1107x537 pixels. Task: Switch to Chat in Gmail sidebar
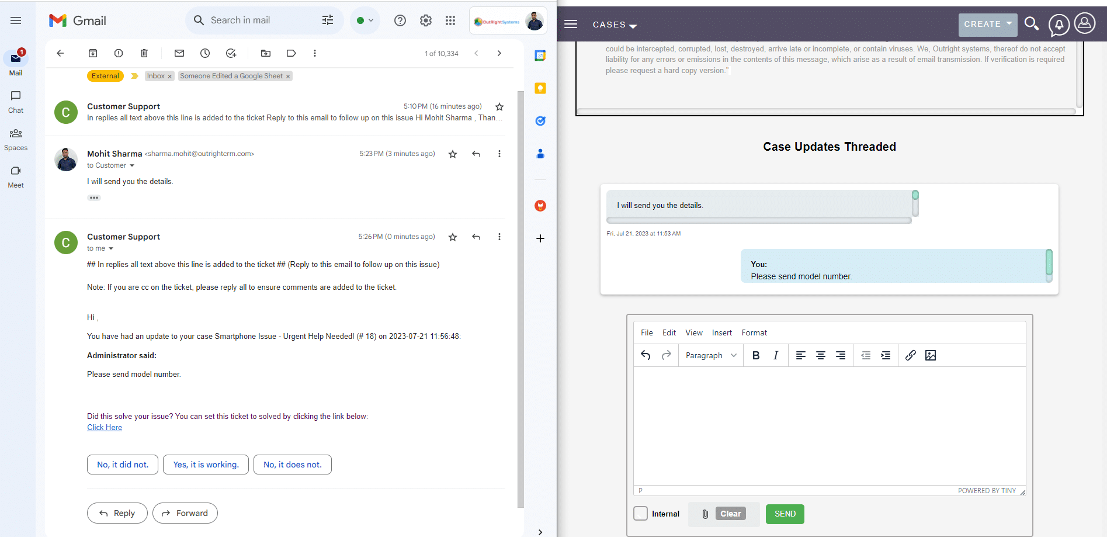coord(16,102)
